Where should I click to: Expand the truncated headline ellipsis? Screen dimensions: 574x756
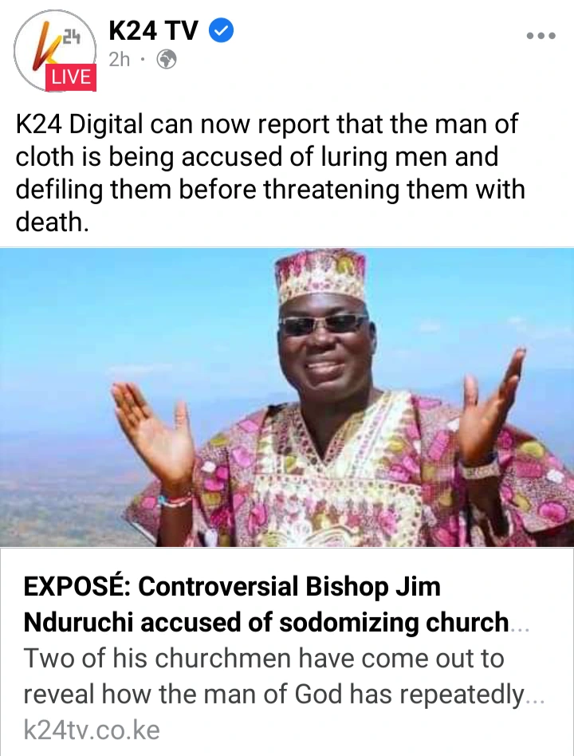coord(520,628)
